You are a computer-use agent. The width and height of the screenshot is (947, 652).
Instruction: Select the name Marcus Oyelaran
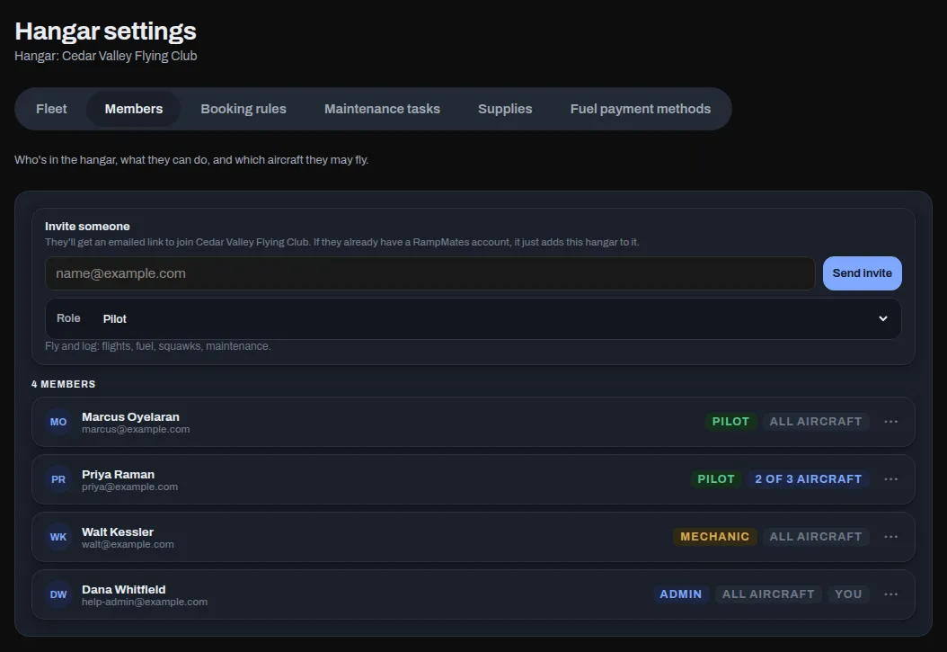click(130, 417)
